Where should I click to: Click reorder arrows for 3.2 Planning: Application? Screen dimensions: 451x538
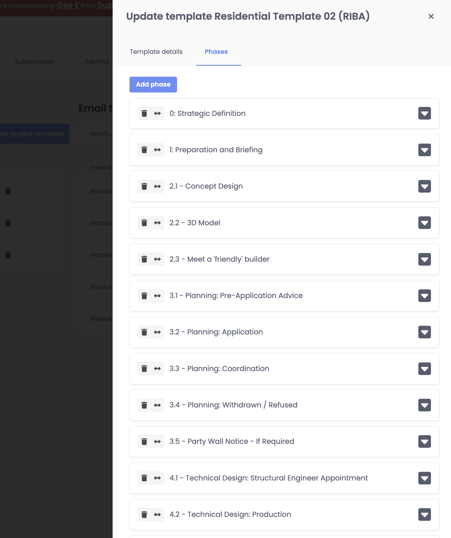pyautogui.click(x=157, y=332)
